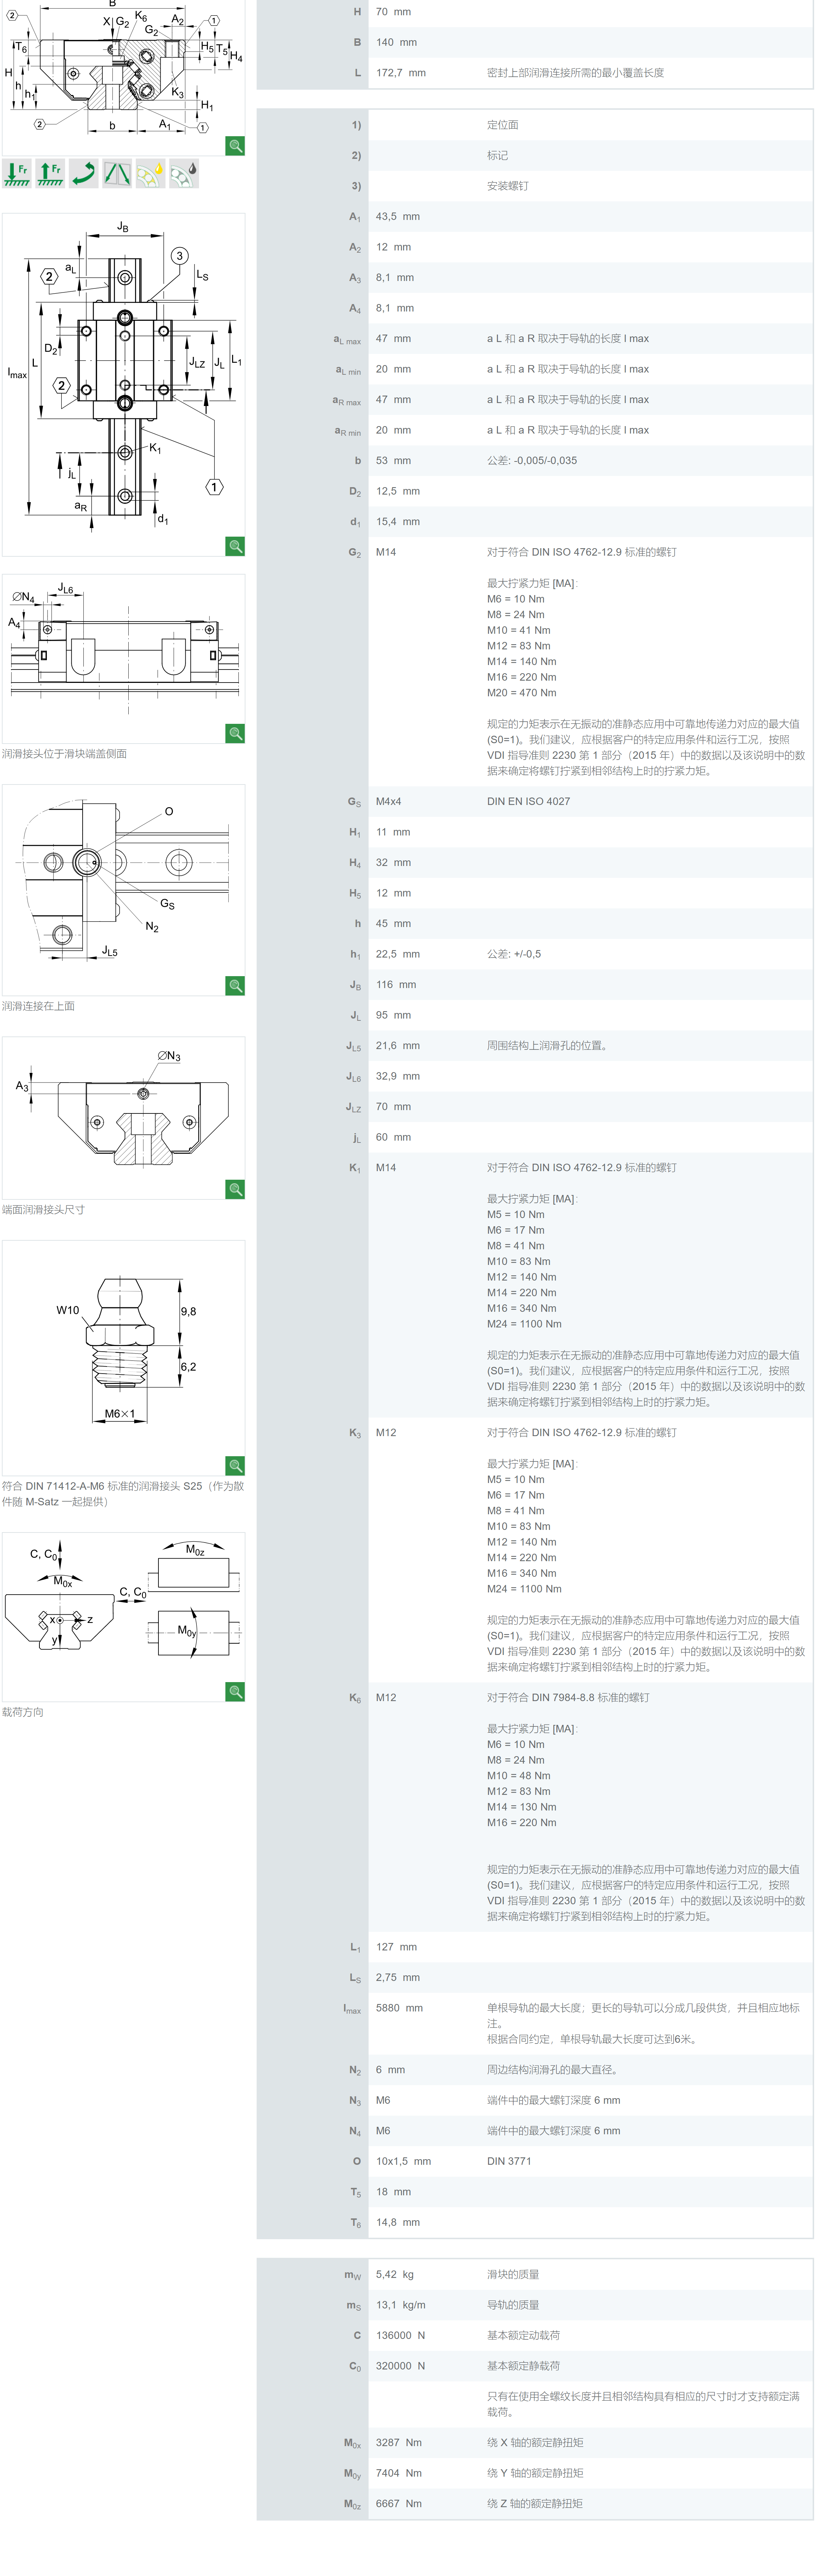Click the two diagonal arrows load direction icon

coord(117,173)
